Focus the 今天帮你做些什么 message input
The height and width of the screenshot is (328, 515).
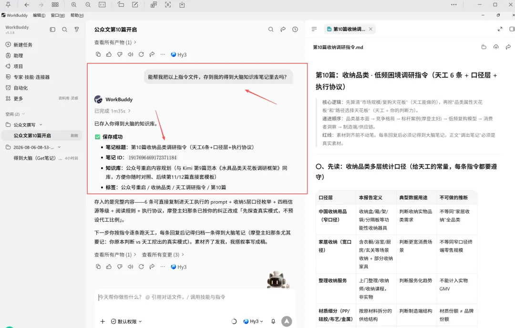pos(195,297)
